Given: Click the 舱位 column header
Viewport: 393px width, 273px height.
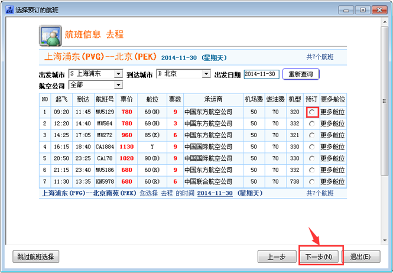Looking at the screenshot, I should [152, 99].
